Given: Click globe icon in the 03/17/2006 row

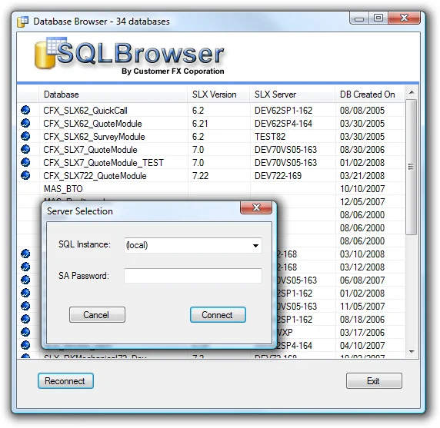Looking at the screenshot, I should pyautogui.click(x=25, y=332).
